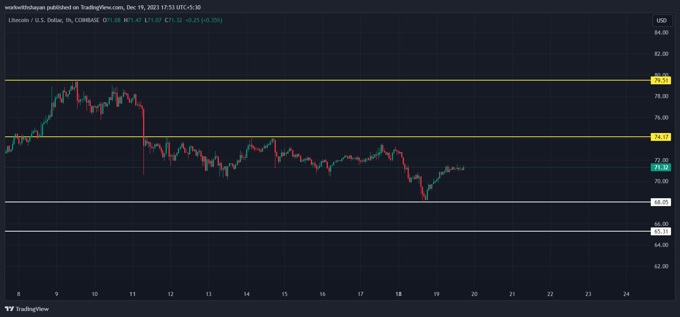
Task: Click the high value H71.47
Action: (x=133, y=20)
